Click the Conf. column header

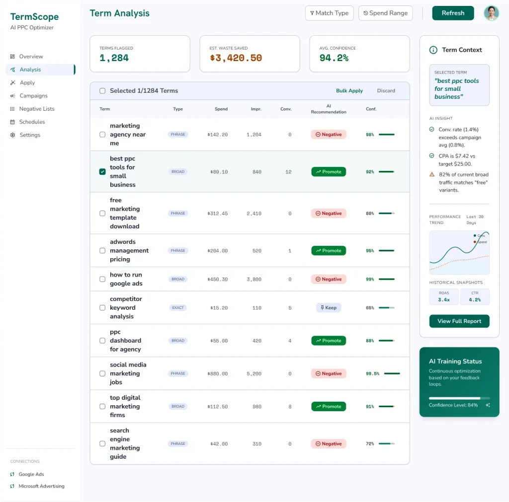371,109
